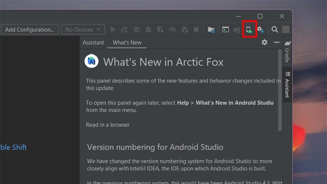Open the Assistant panel gear options menu
Screen dimensions: 327x184
pyautogui.click(x=264, y=43)
